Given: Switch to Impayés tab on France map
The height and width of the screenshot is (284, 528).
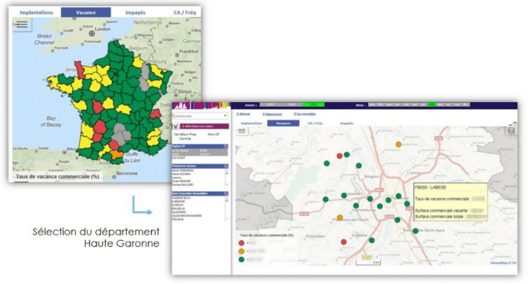Looking at the screenshot, I should click(x=135, y=12).
